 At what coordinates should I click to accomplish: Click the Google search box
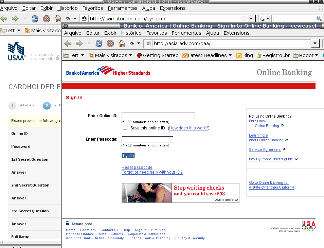tap(293, 19)
